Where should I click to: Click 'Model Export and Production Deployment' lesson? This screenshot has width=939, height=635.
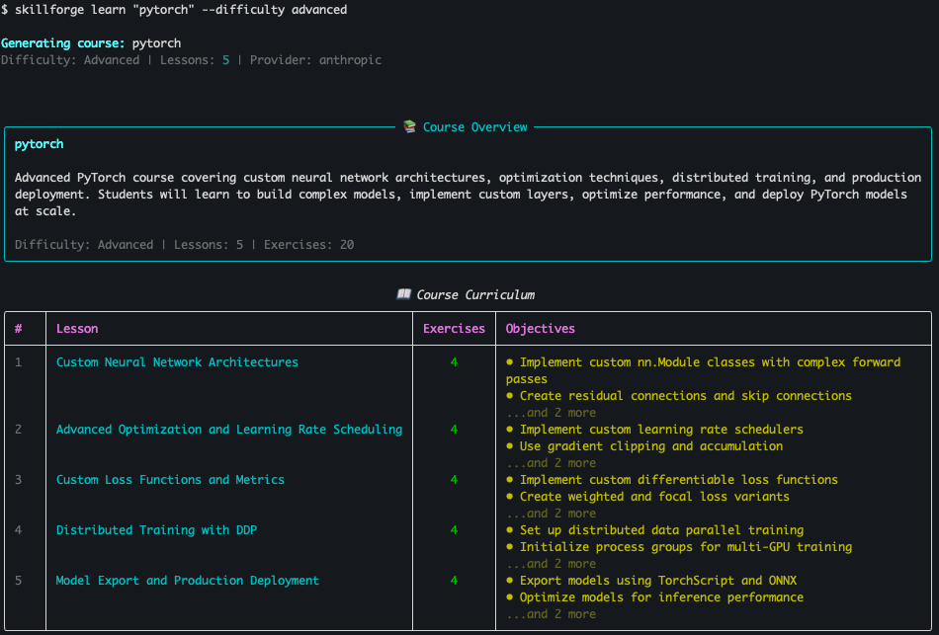(188, 581)
